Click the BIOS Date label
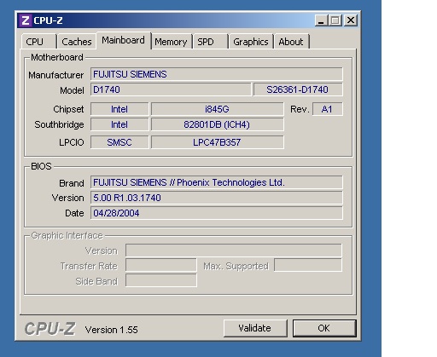This screenshot has width=437, height=357. pos(74,213)
